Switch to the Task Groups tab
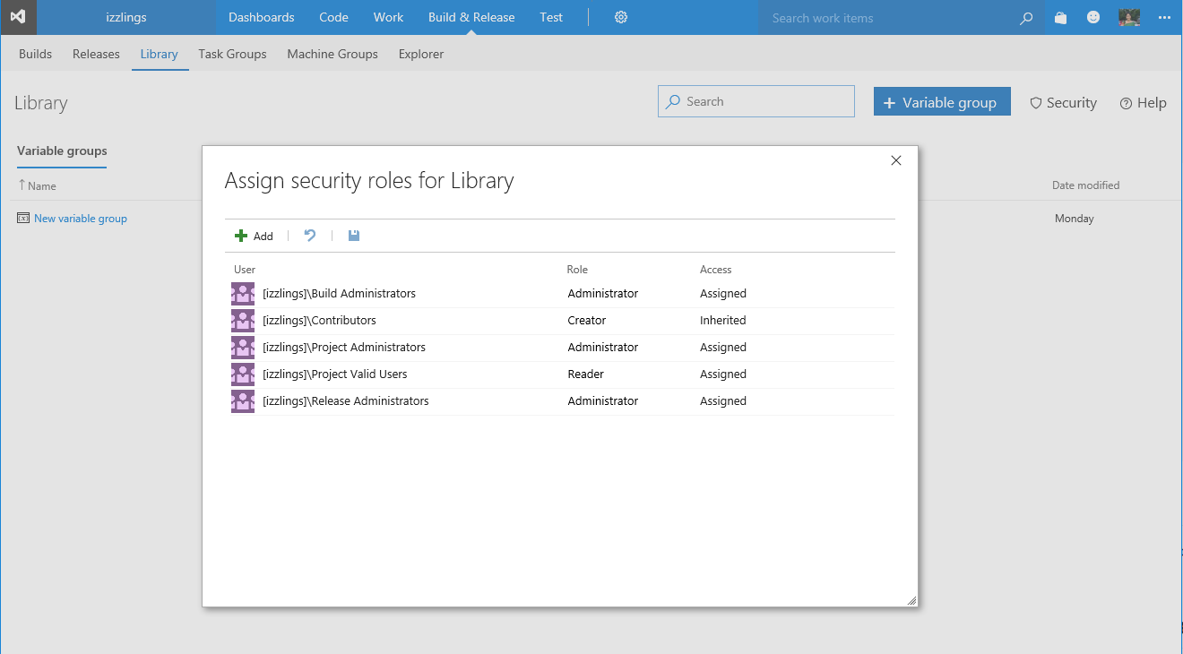1183x654 pixels. [232, 54]
